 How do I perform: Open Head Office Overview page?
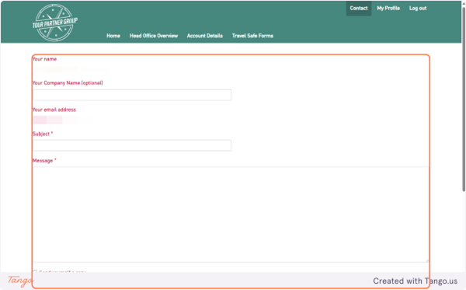154,36
